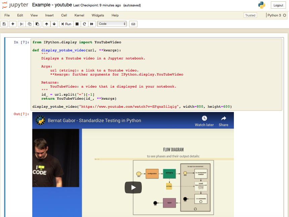Click into the code cell editor
The image size is (289, 217).
156,74
